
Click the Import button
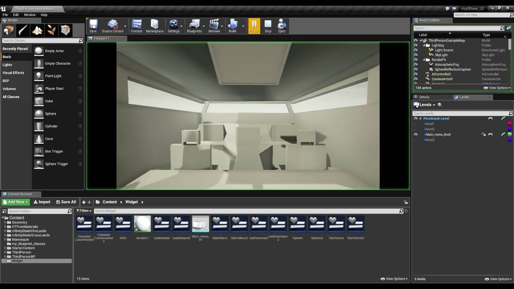42,202
